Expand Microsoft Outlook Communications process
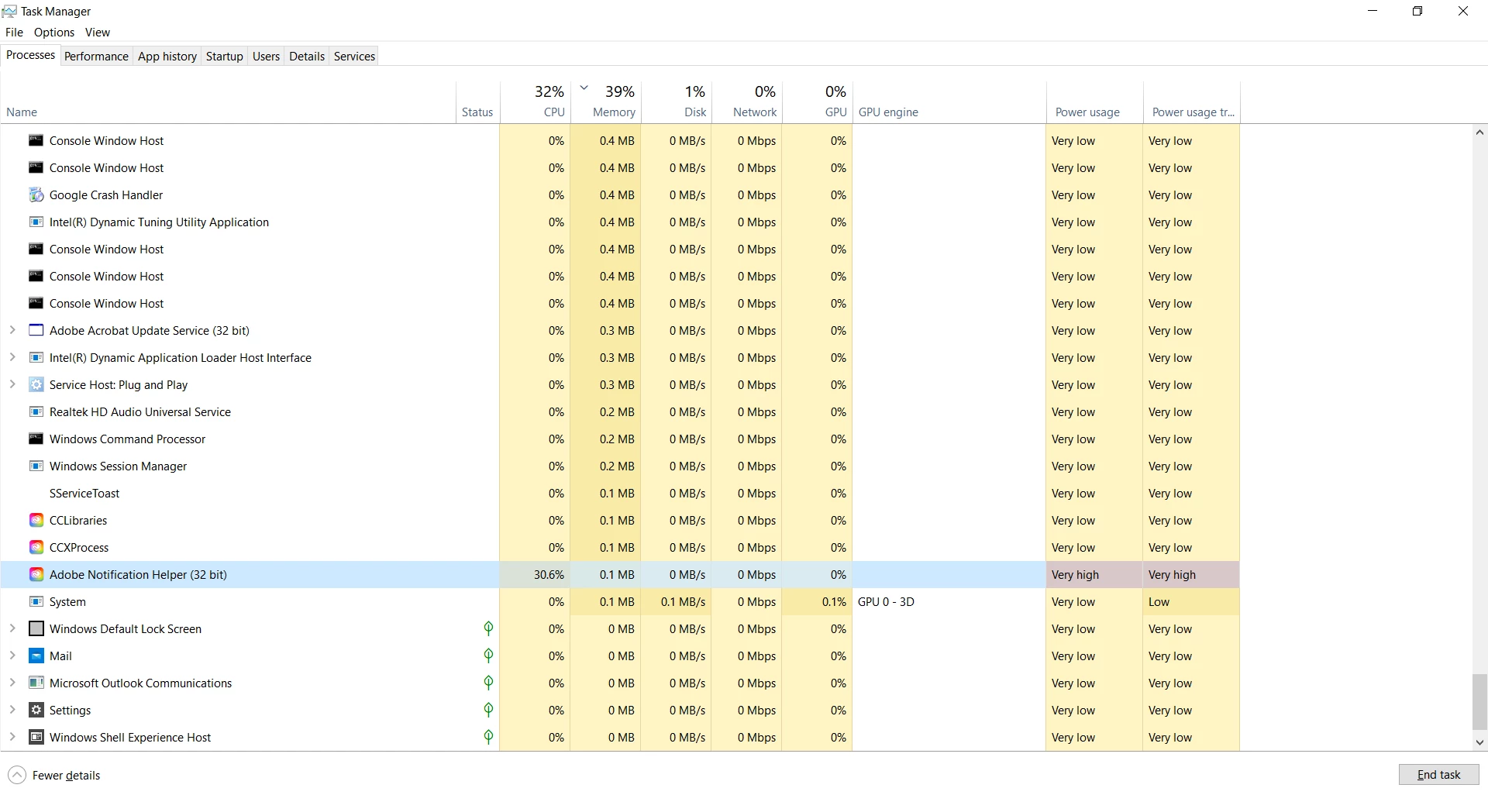1488x795 pixels. (x=12, y=683)
